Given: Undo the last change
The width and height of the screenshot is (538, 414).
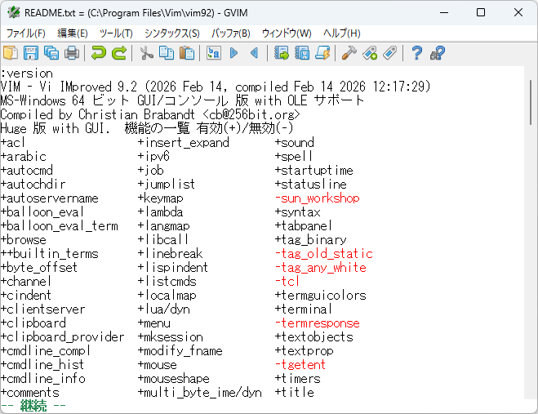Looking at the screenshot, I should 99,53.
